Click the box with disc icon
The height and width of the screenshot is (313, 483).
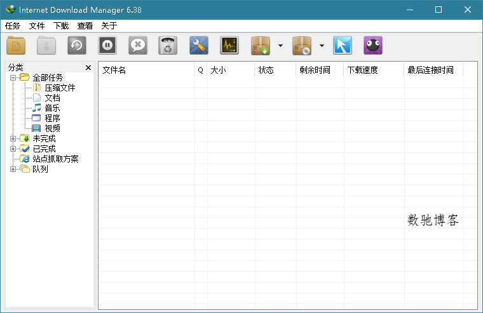tap(302, 46)
